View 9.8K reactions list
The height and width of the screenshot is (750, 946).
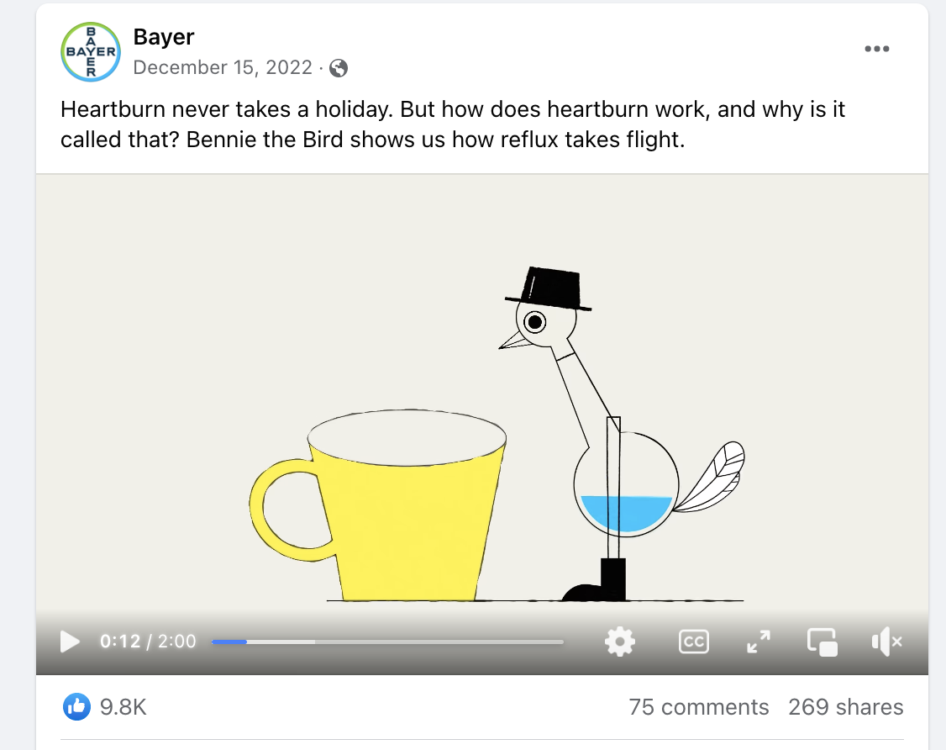click(123, 706)
